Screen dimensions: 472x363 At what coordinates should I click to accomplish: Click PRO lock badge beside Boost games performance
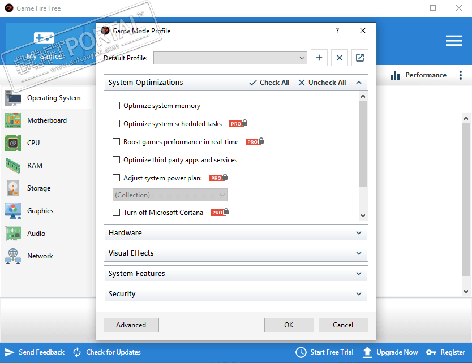[x=255, y=141]
